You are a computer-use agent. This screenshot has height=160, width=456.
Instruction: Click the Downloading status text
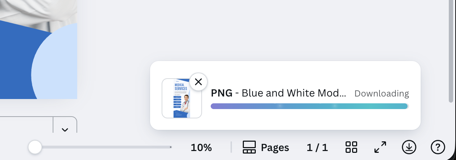381,94
